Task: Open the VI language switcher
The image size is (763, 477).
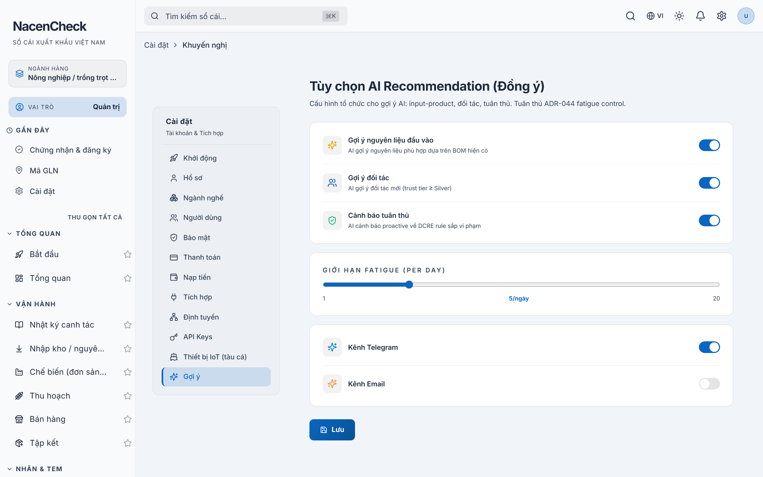Action: (x=655, y=16)
